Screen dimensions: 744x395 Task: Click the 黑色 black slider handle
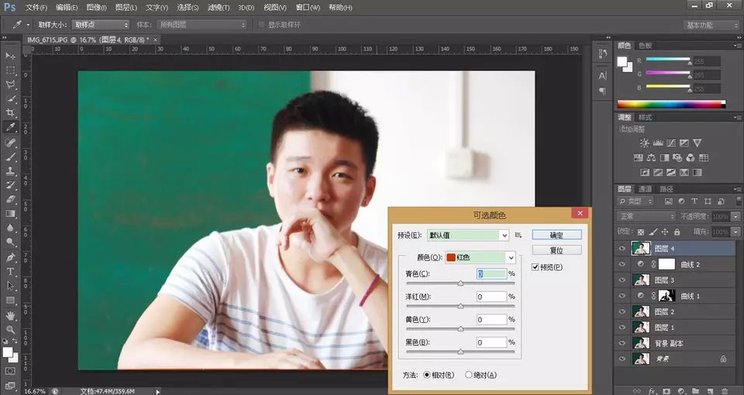(460, 352)
